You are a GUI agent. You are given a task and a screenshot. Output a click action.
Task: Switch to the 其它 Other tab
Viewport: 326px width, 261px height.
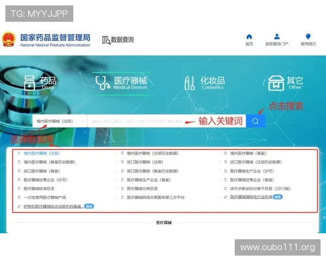click(286, 83)
